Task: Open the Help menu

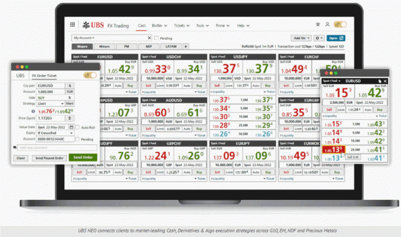Action: click(243, 26)
